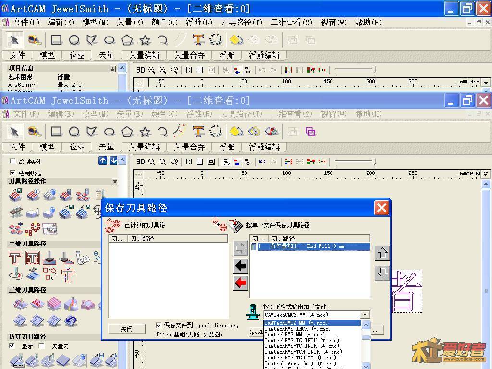The image size is (492, 369).
Task: Click the delete toolpath trash bin icon
Action: [49, 195]
